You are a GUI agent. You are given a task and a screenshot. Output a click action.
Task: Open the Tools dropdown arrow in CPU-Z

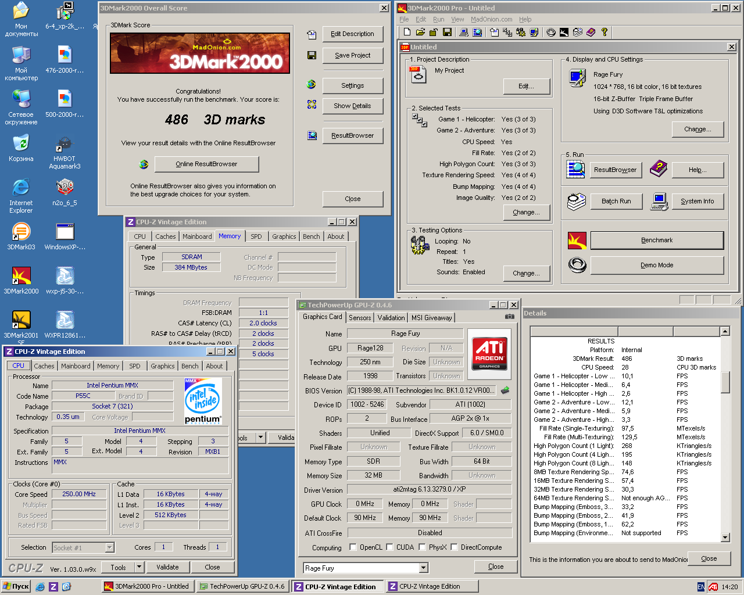coord(139,567)
